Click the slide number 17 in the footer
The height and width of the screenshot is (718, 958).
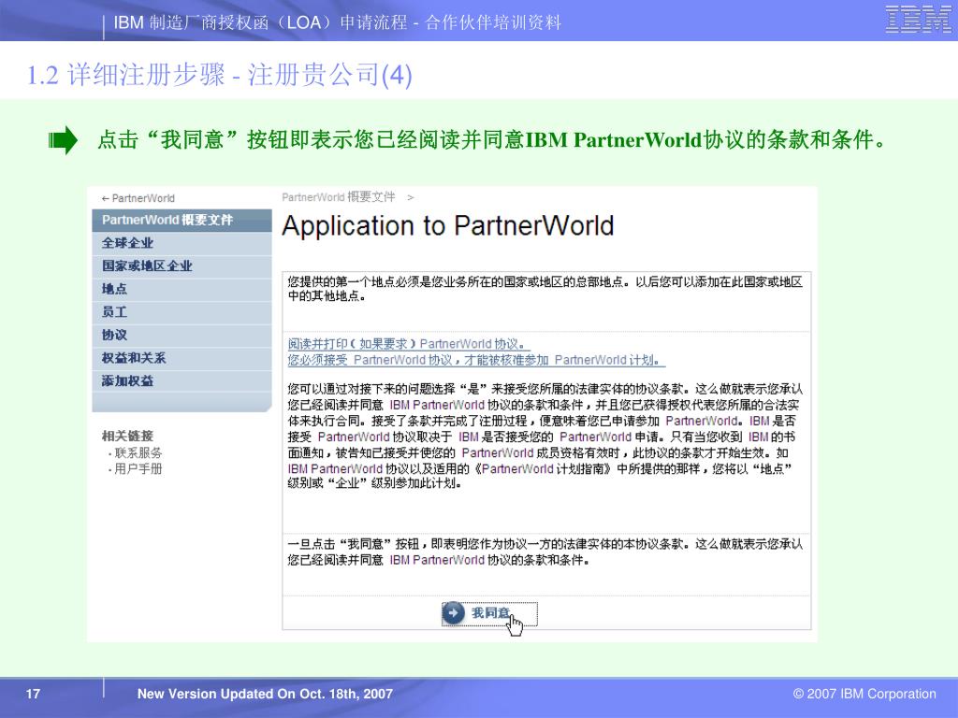pyautogui.click(x=34, y=694)
